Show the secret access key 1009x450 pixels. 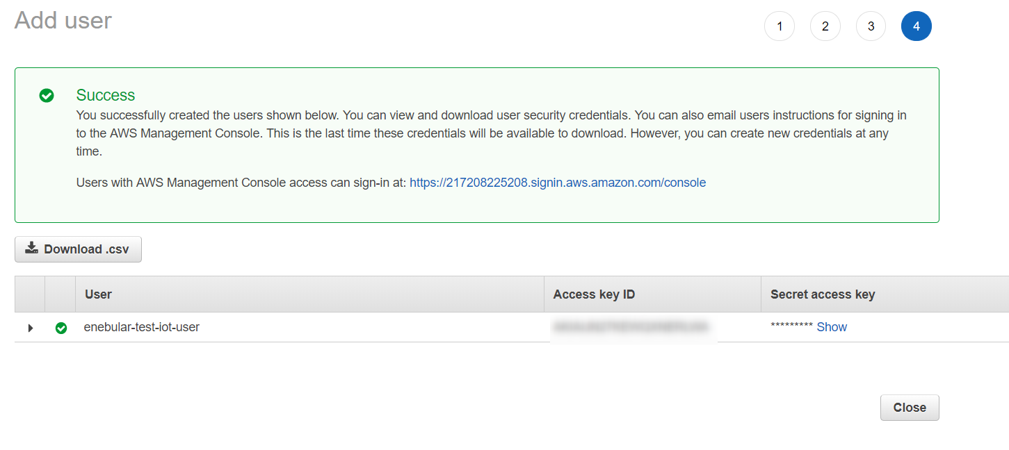tap(832, 327)
